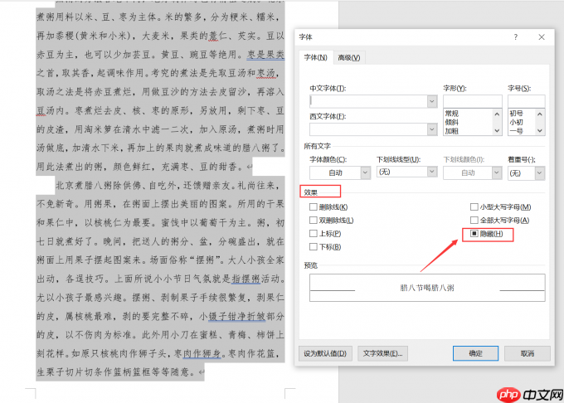
Task: Click the 字号 list scroll-down arrow
Action: tap(540, 131)
